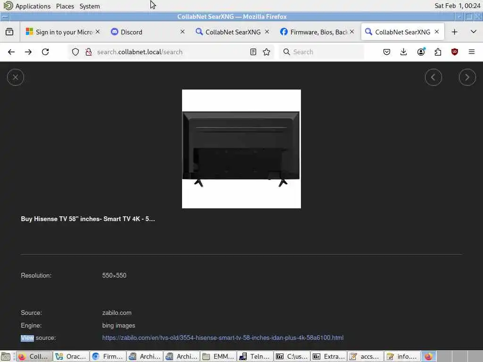The image size is (483, 362).
Task: Switch to the Extra... 7-Zip taskbar window
Action: click(x=329, y=356)
